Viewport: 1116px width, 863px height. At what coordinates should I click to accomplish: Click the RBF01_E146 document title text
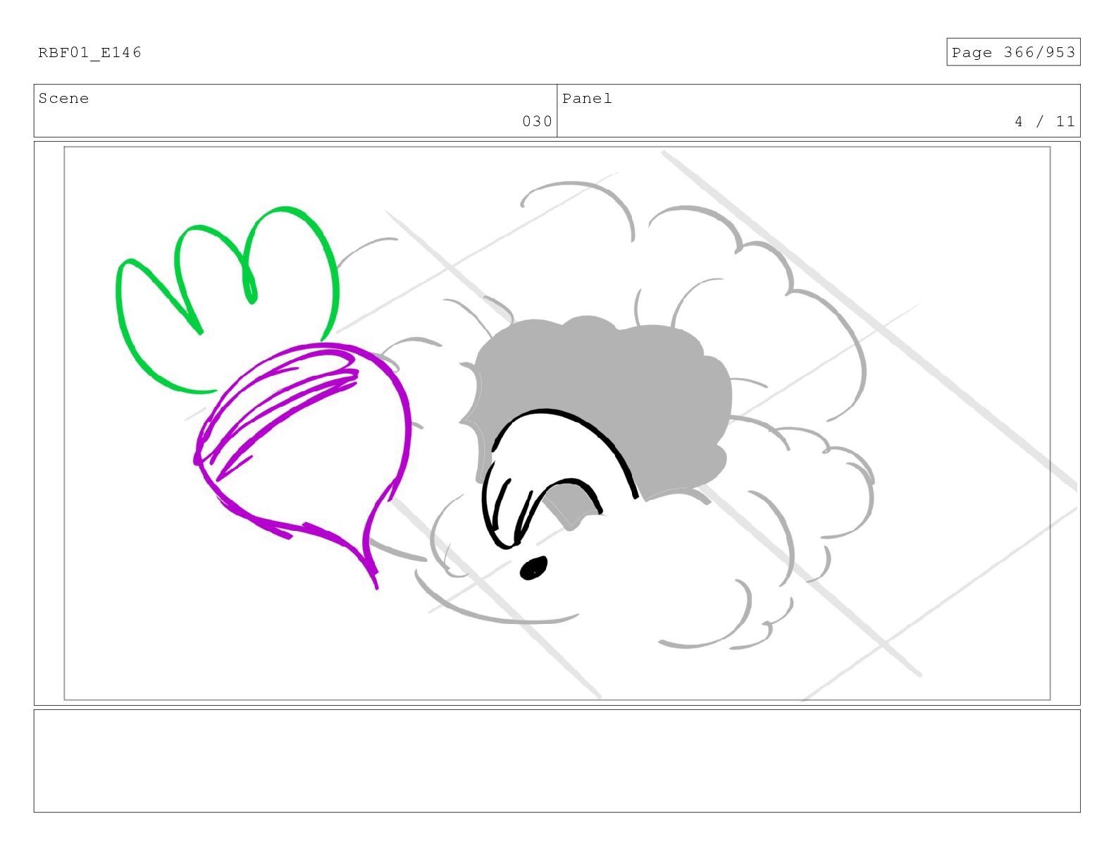point(89,52)
